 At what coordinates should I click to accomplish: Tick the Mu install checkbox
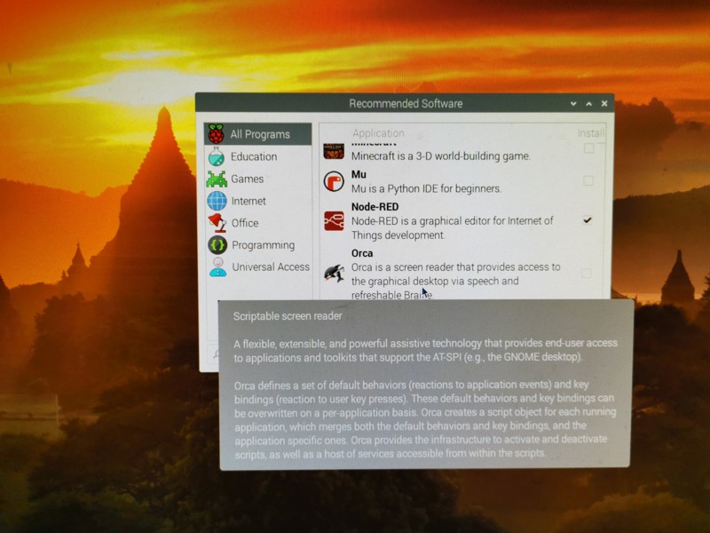coord(588,181)
